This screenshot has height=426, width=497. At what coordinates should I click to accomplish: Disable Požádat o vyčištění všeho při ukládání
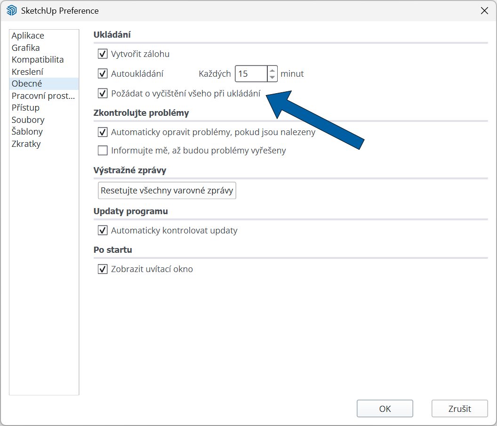[x=103, y=94]
